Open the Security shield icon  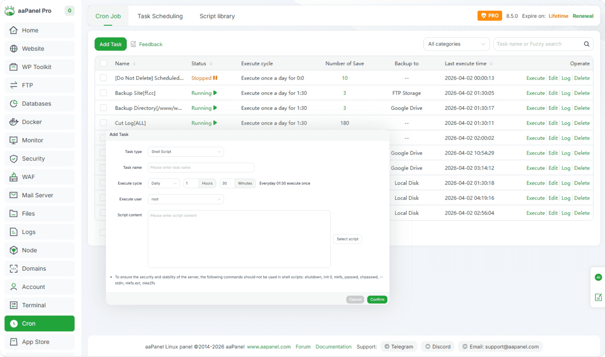tap(14, 159)
